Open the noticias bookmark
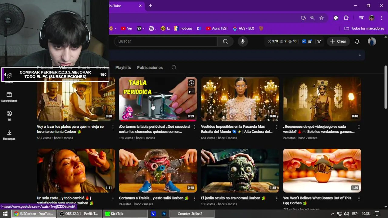Screen dimensions: 388x218 183,28
